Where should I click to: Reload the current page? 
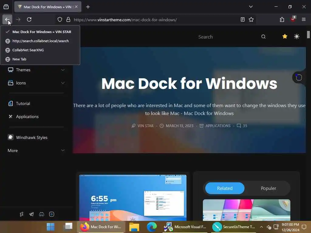pos(29,19)
